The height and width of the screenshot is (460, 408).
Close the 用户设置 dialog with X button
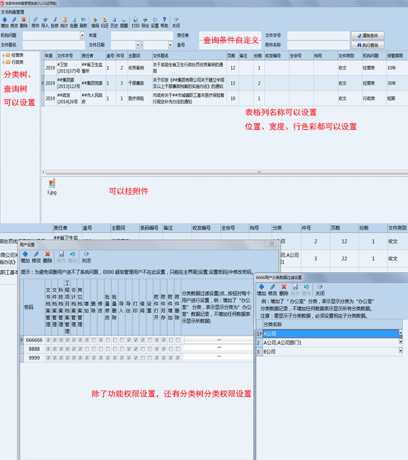pyautogui.click(x=272, y=244)
